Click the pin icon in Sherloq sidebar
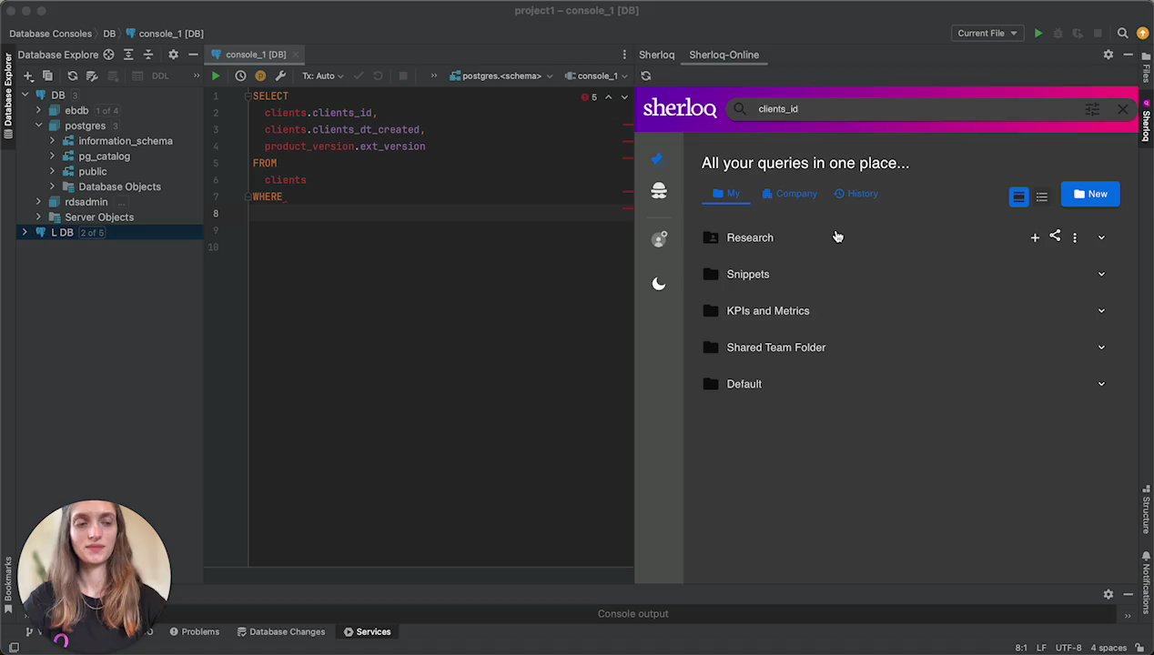The image size is (1154, 655). point(658,159)
